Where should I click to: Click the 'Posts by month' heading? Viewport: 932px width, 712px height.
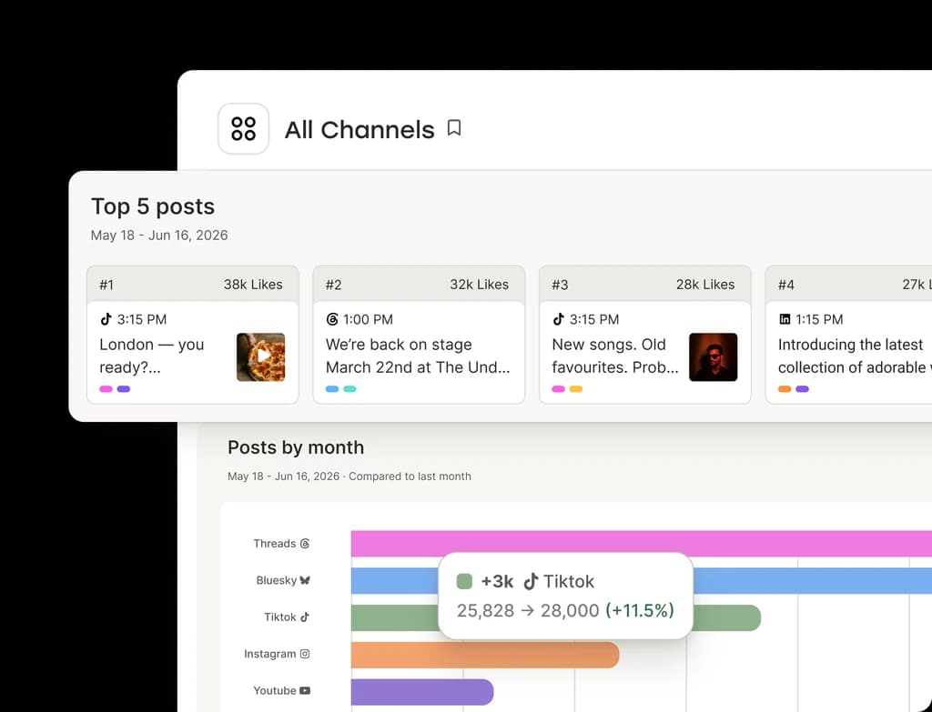(296, 447)
